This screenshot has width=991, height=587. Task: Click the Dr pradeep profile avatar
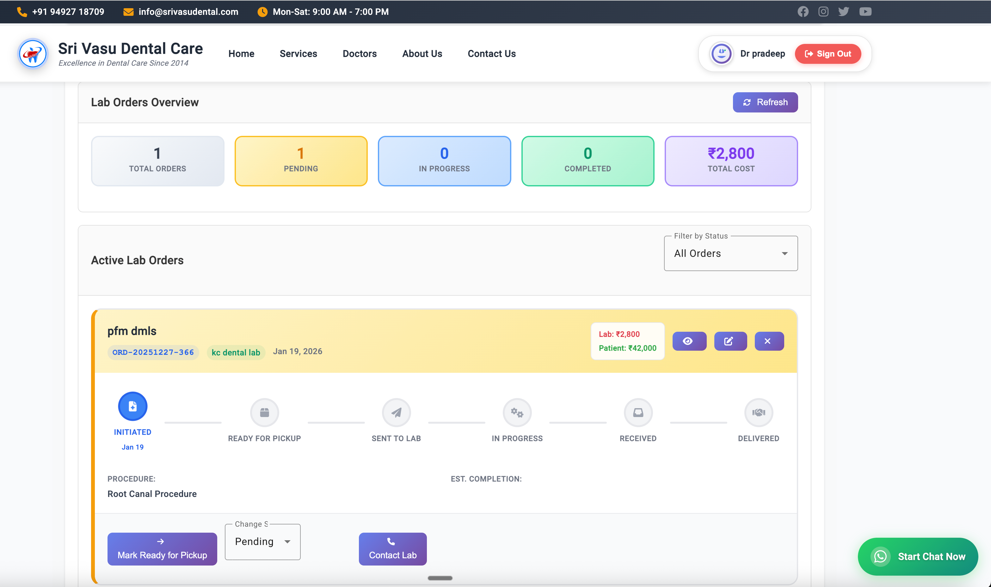coord(721,53)
